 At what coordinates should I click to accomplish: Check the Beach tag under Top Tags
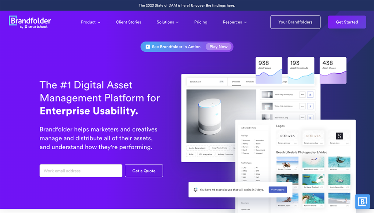click(254, 143)
